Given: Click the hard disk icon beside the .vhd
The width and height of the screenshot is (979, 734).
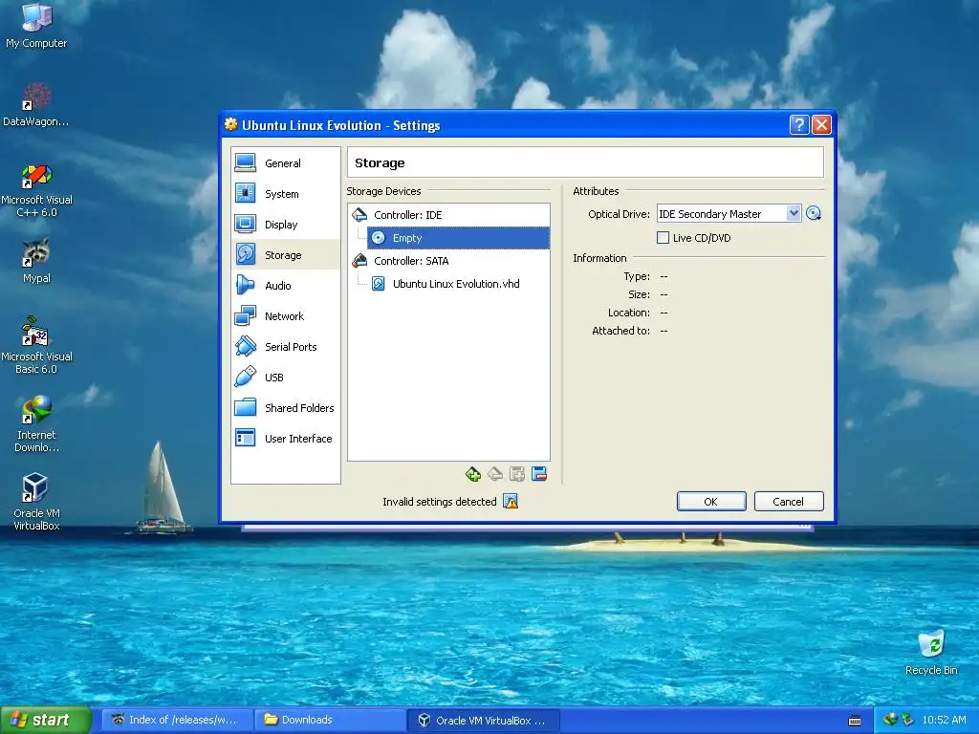Looking at the screenshot, I should click(x=379, y=284).
